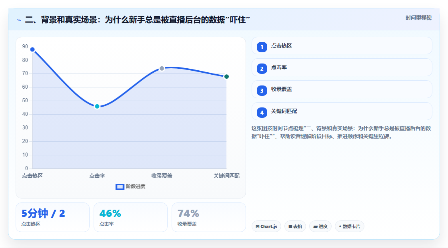Click the 46% 点击率 data card
The width and height of the screenshot is (448, 248).
point(130,217)
